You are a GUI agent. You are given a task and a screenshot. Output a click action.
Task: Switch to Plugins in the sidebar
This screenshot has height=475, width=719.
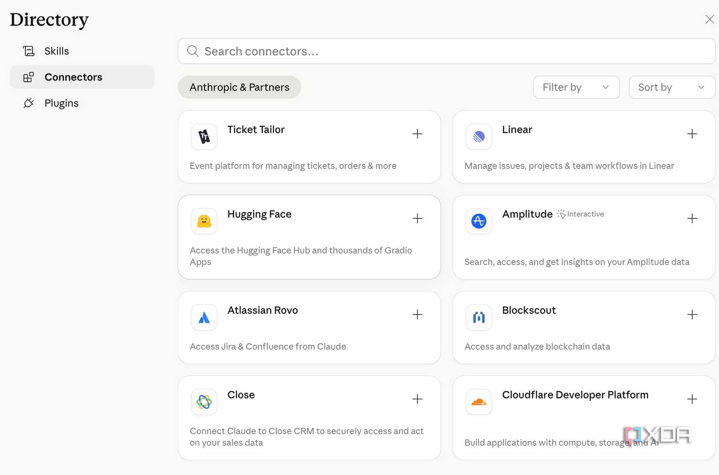click(61, 104)
